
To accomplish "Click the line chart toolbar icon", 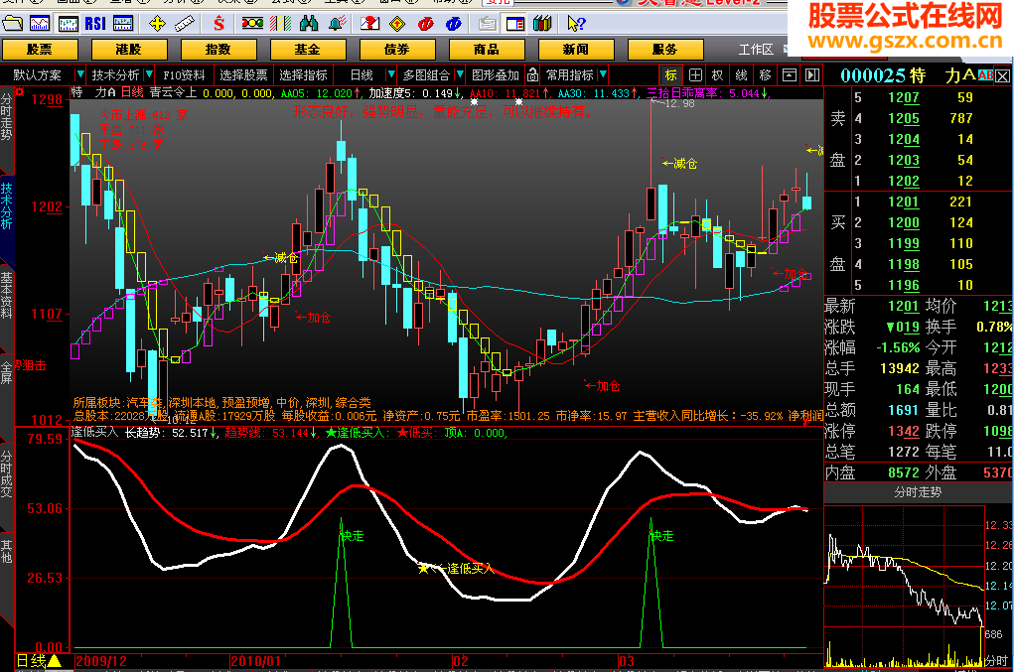I will point(40,25).
